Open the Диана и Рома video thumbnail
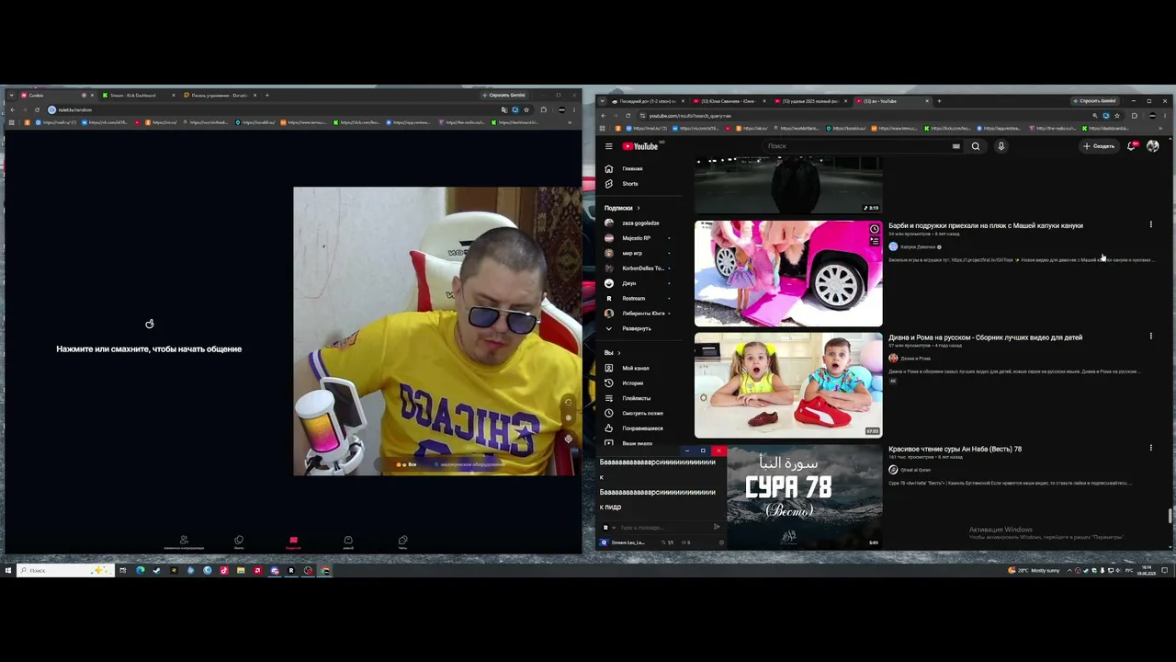This screenshot has height=662, width=1176. 788,385
